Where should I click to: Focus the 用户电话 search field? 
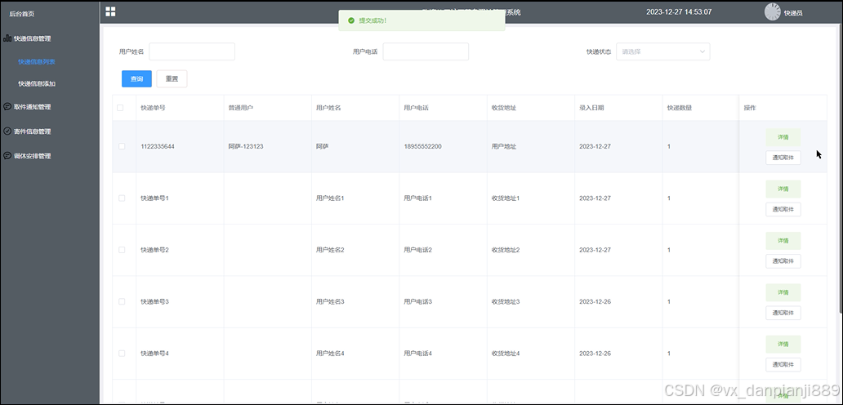click(x=426, y=51)
